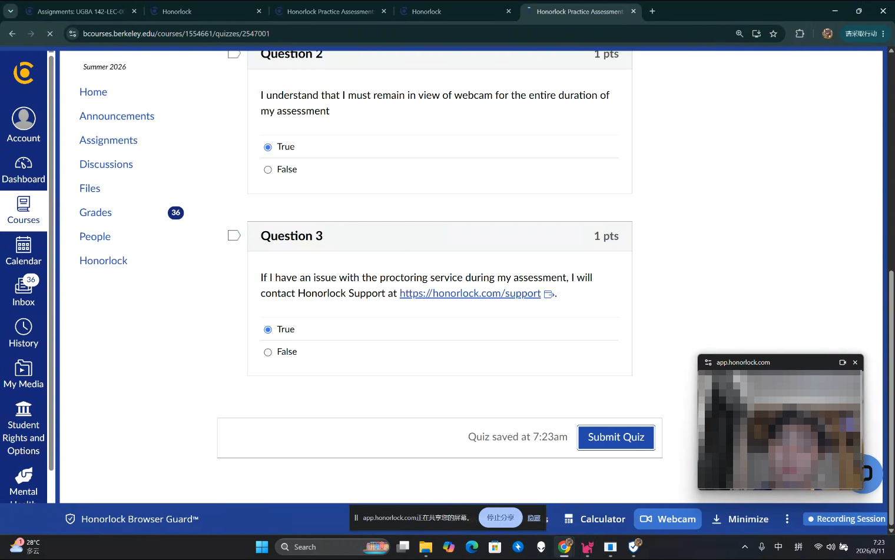Open the honorlock.com/support link
The image size is (895, 560).
(470, 294)
